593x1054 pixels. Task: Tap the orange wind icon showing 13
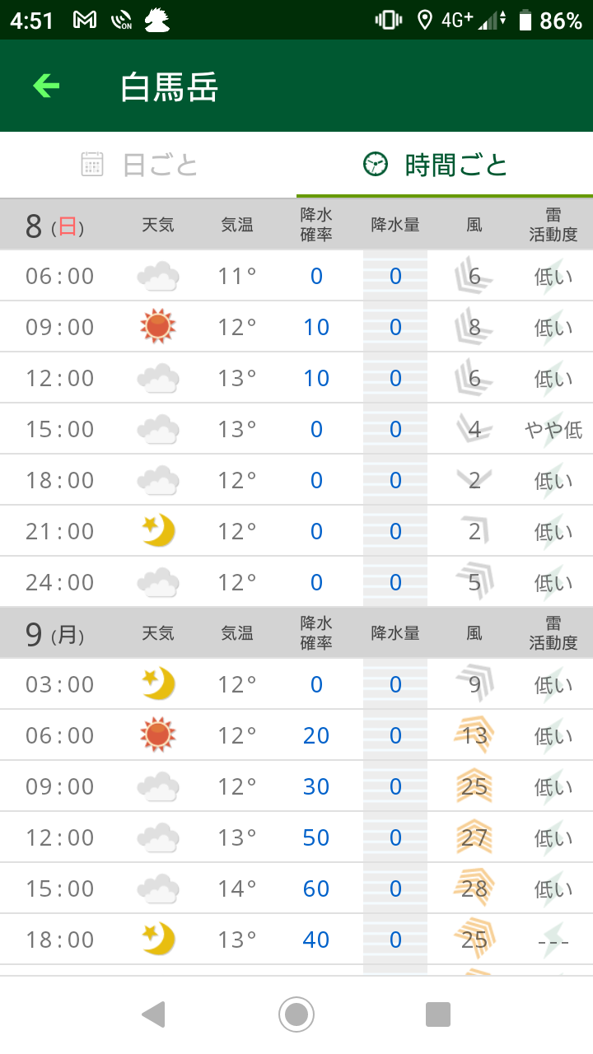[x=474, y=735]
